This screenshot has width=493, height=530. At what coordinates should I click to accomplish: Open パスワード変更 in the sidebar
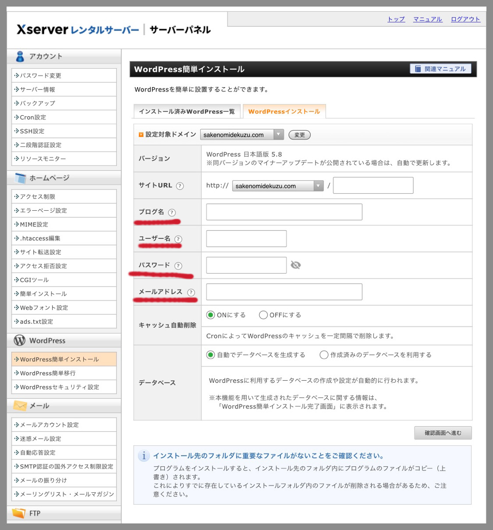coord(64,75)
